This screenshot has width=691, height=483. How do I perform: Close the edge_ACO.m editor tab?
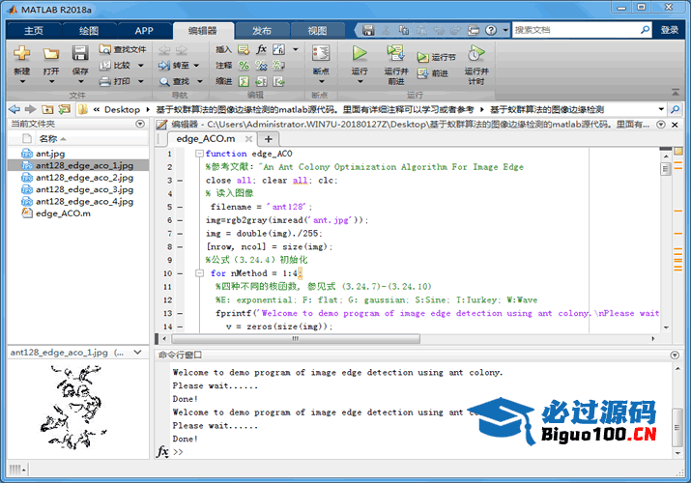(248, 139)
